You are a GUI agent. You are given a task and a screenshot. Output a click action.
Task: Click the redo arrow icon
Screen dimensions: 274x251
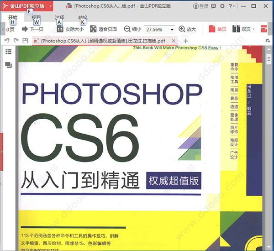click(16, 41)
